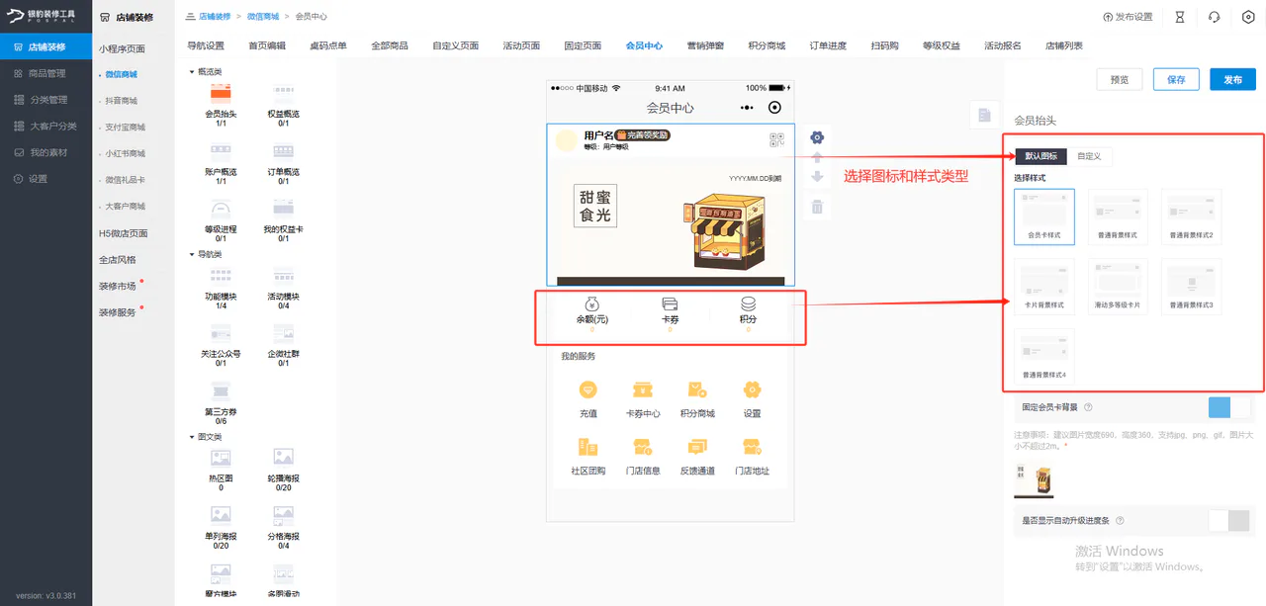Collapse the 图文类 component group
The image size is (1266, 606).
click(x=207, y=436)
